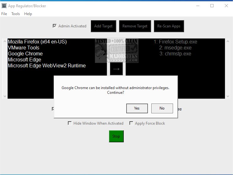The image size is (233, 175).
Task: Click the Add Target button
Action: (103, 26)
